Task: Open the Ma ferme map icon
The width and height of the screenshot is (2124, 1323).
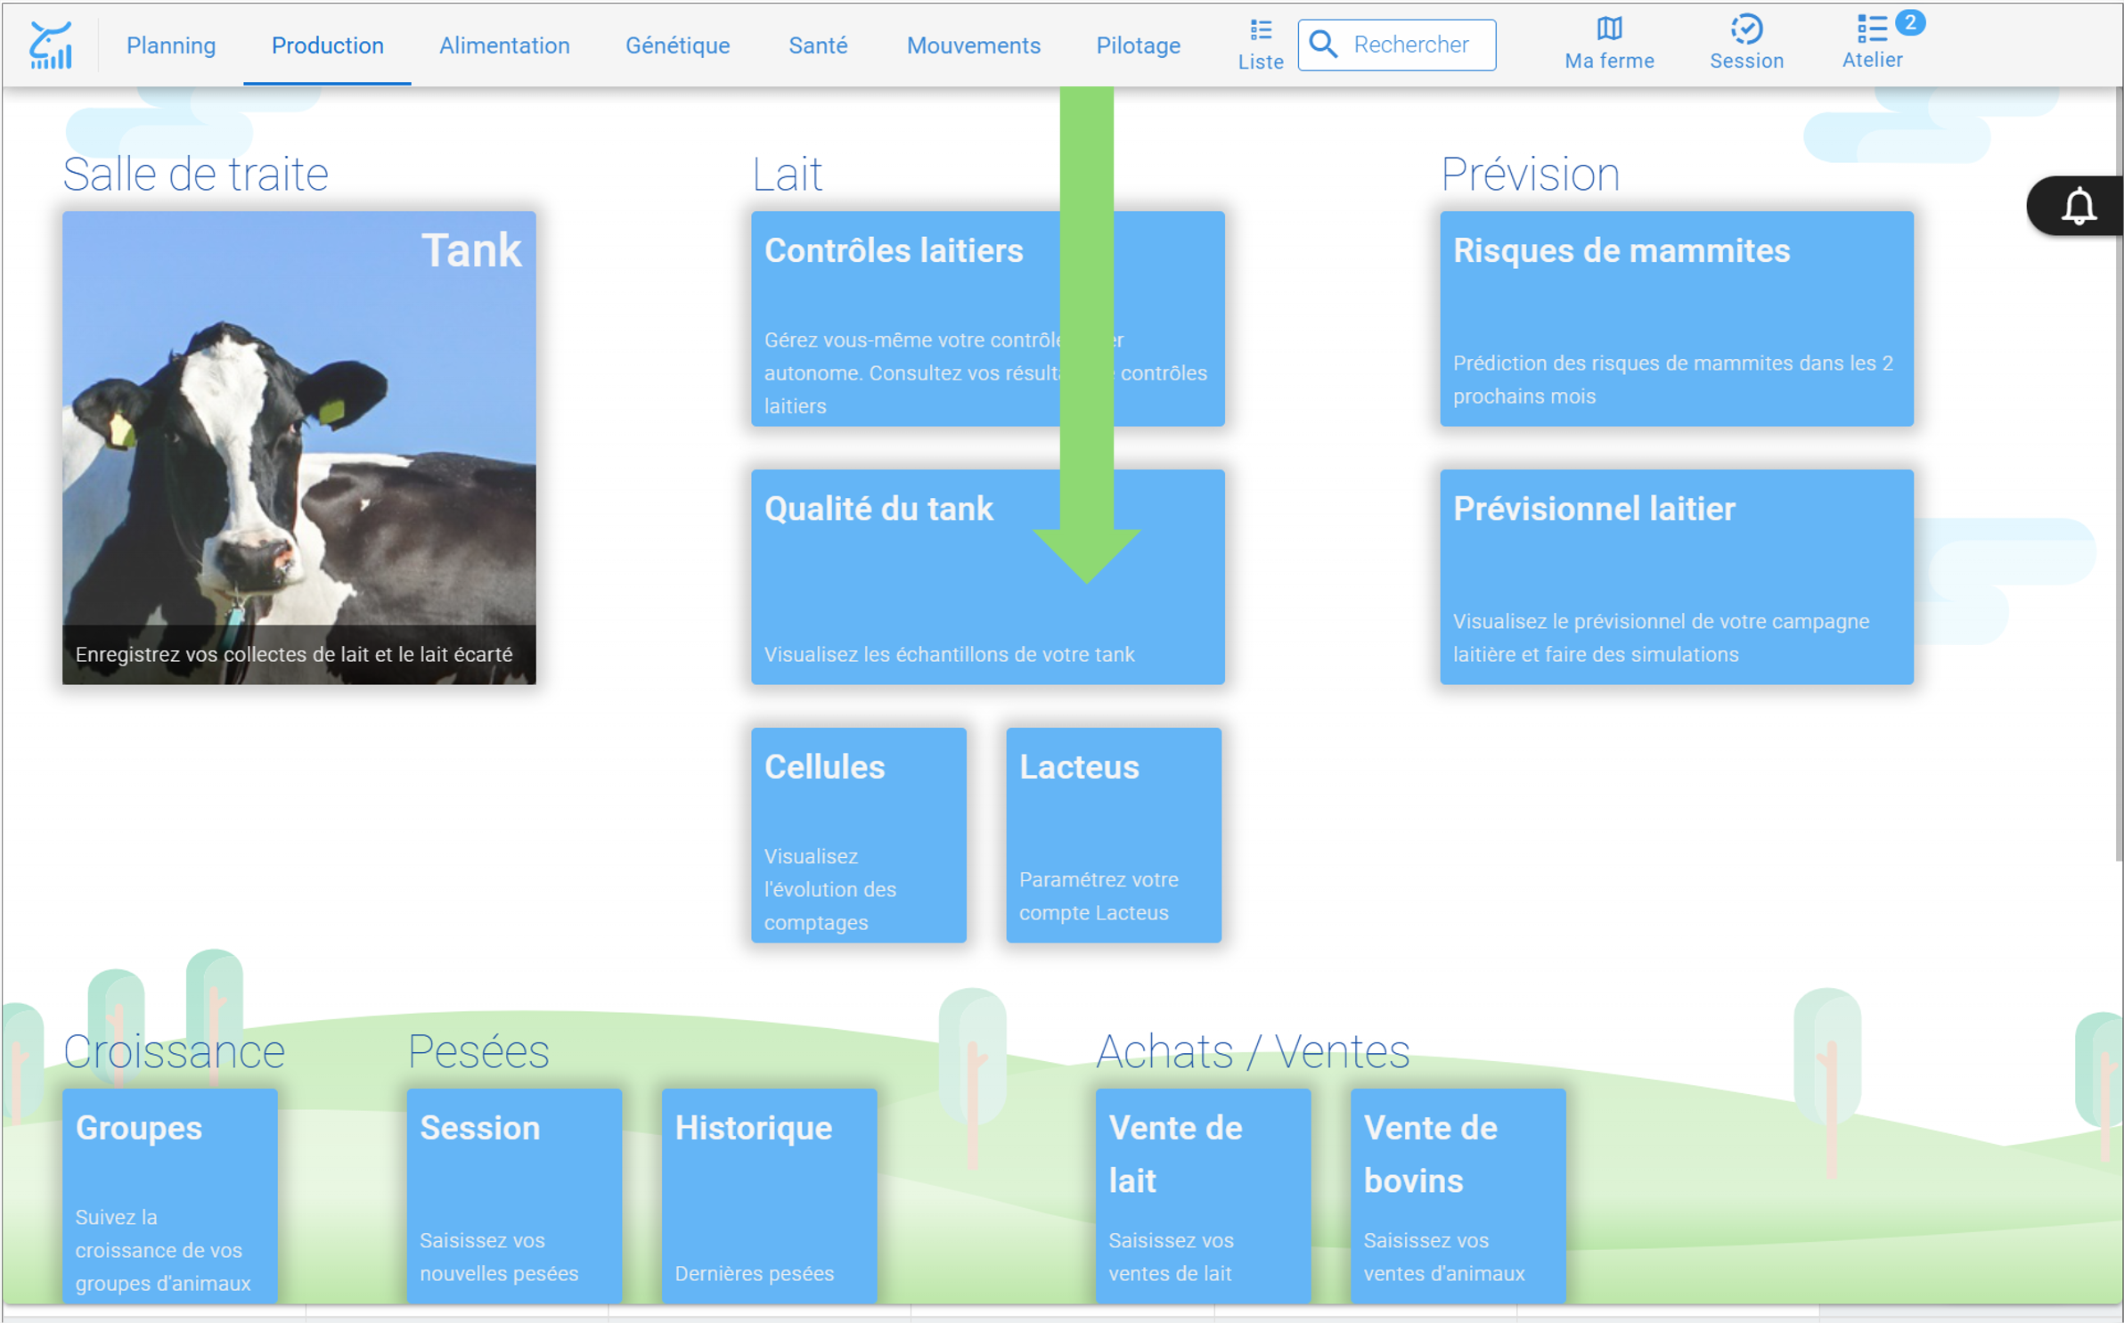Action: click(1609, 44)
